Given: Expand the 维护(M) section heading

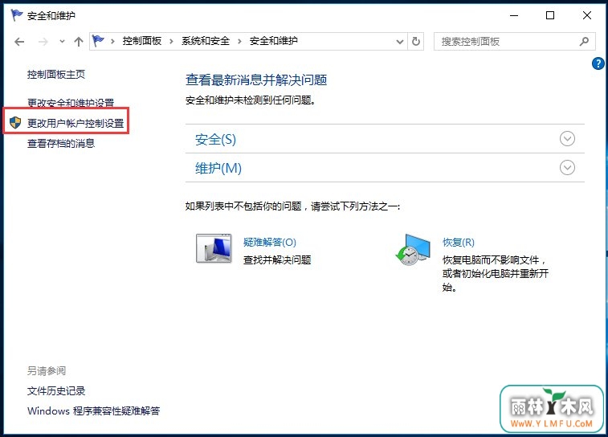Looking at the screenshot, I should click(218, 168).
